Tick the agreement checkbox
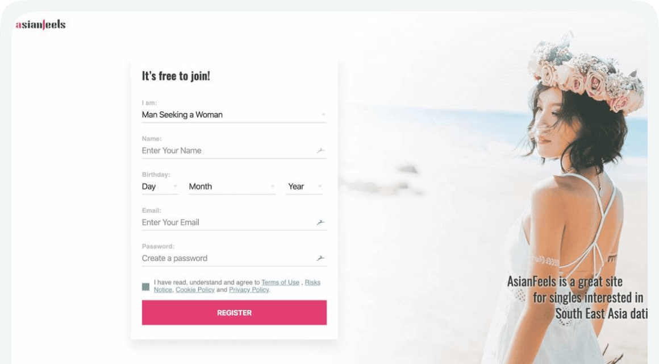 click(146, 287)
